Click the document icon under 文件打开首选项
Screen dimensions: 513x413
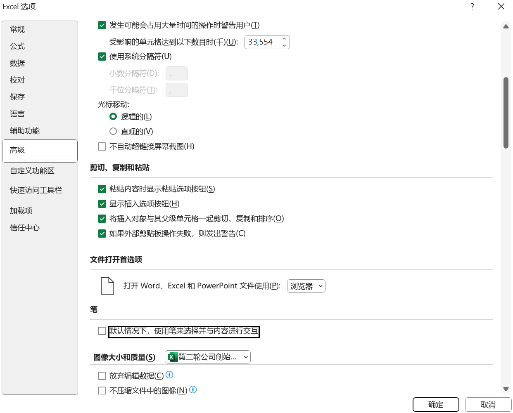(107, 285)
